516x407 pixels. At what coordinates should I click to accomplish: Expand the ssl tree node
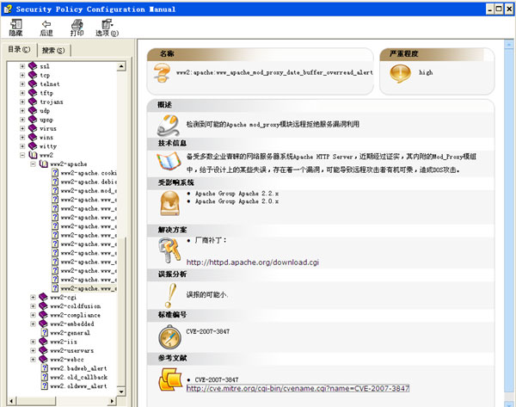click(x=22, y=66)
